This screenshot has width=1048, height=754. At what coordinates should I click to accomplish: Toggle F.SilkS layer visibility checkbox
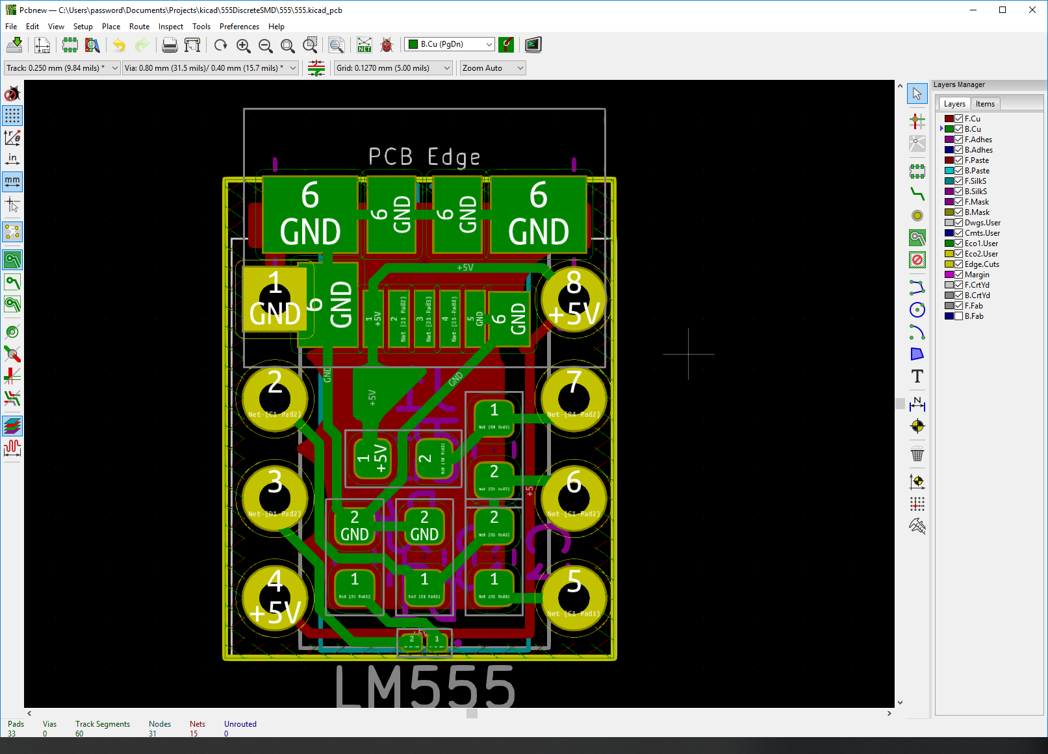[x=958, y=181]
